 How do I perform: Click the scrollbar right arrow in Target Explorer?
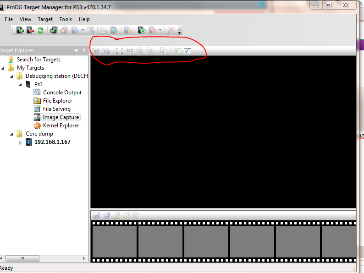click(x=84, y=258)
